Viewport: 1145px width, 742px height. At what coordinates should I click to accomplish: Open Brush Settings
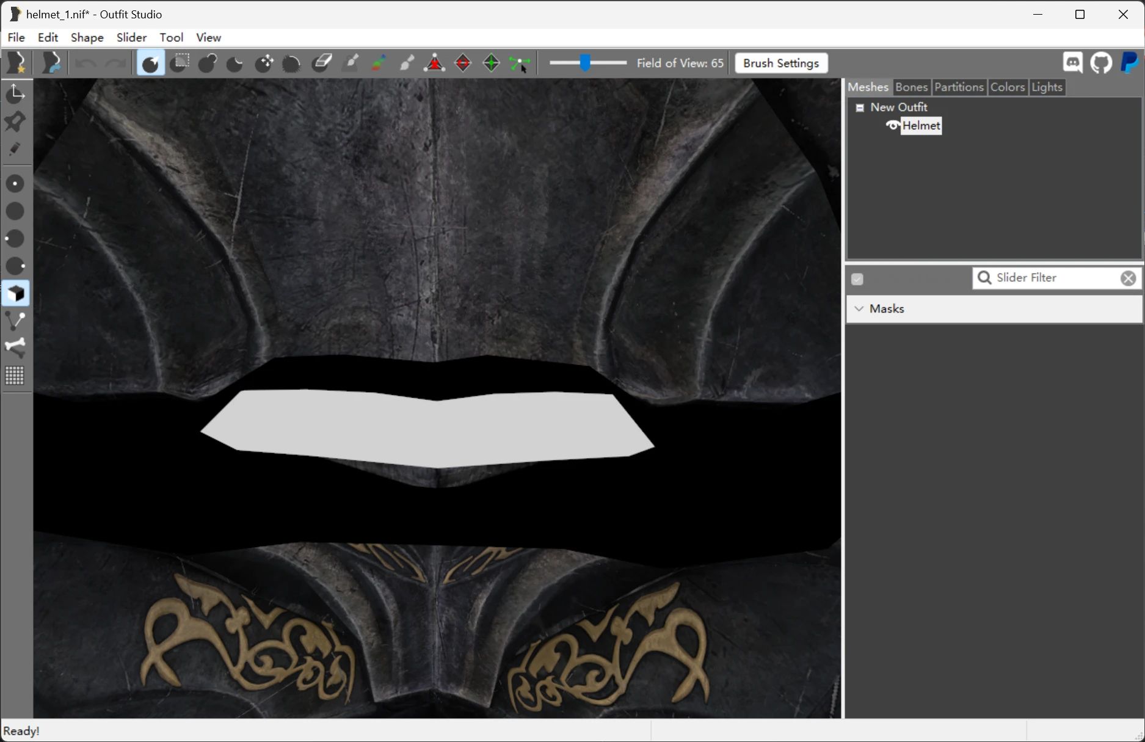780,63
